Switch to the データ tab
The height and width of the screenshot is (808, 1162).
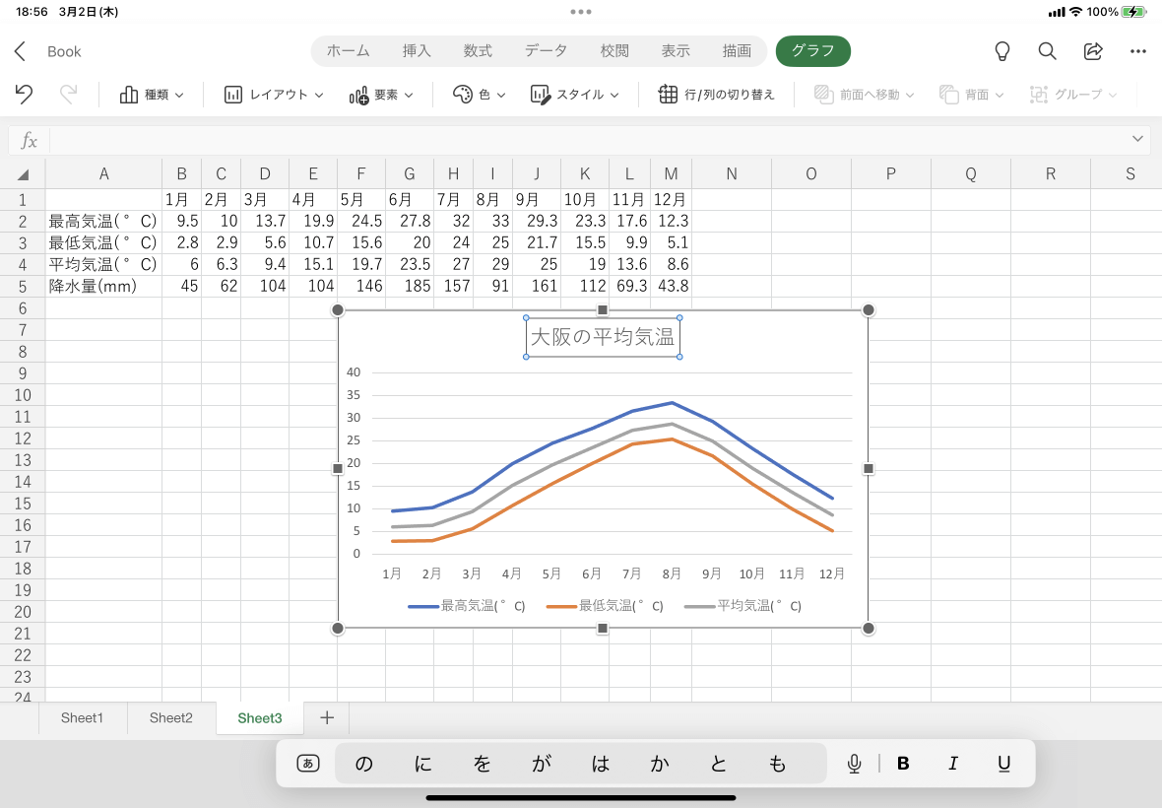[x=547, y=51]
